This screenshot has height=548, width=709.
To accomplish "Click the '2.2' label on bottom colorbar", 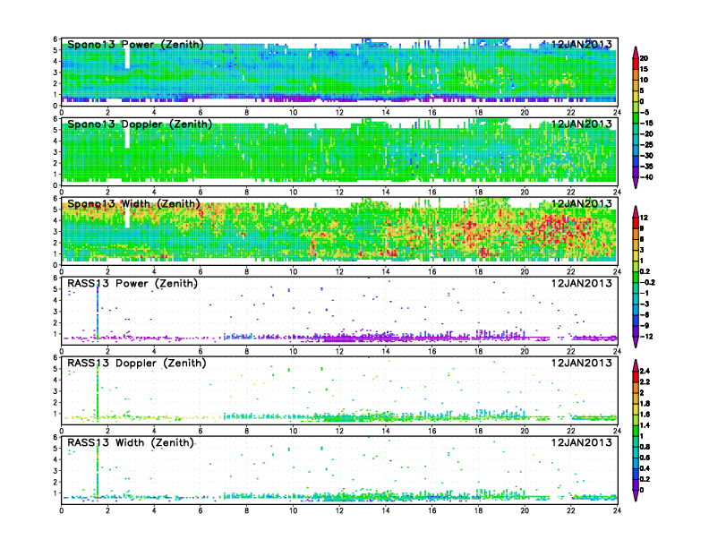I will [645, 382].
